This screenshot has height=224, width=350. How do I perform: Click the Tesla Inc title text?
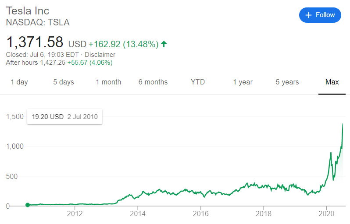28,10
